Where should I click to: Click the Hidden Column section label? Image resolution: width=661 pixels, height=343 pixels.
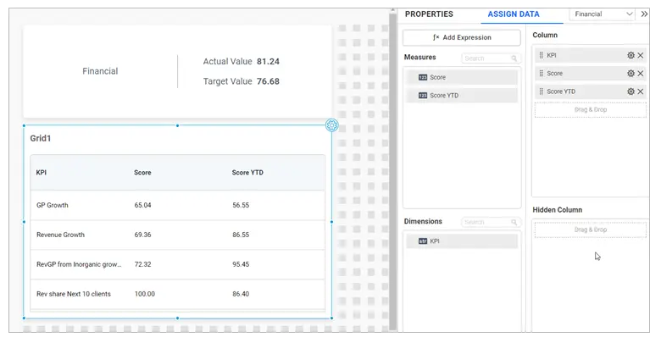pos(558,210)
